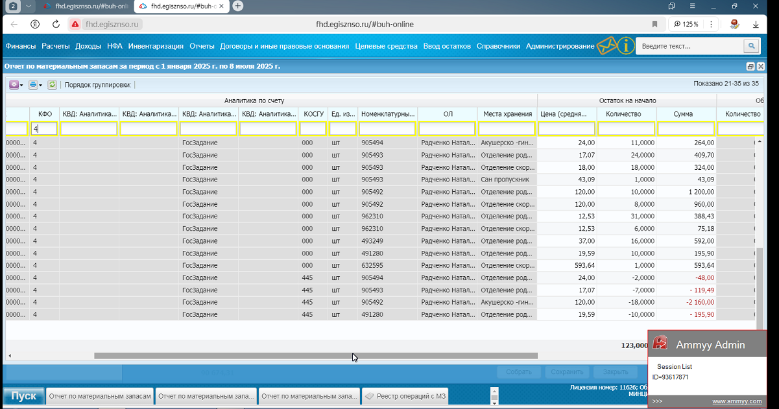This screenshot has width=779, height=409.
Task: Restore the report window size
Action: click(750, 66)
